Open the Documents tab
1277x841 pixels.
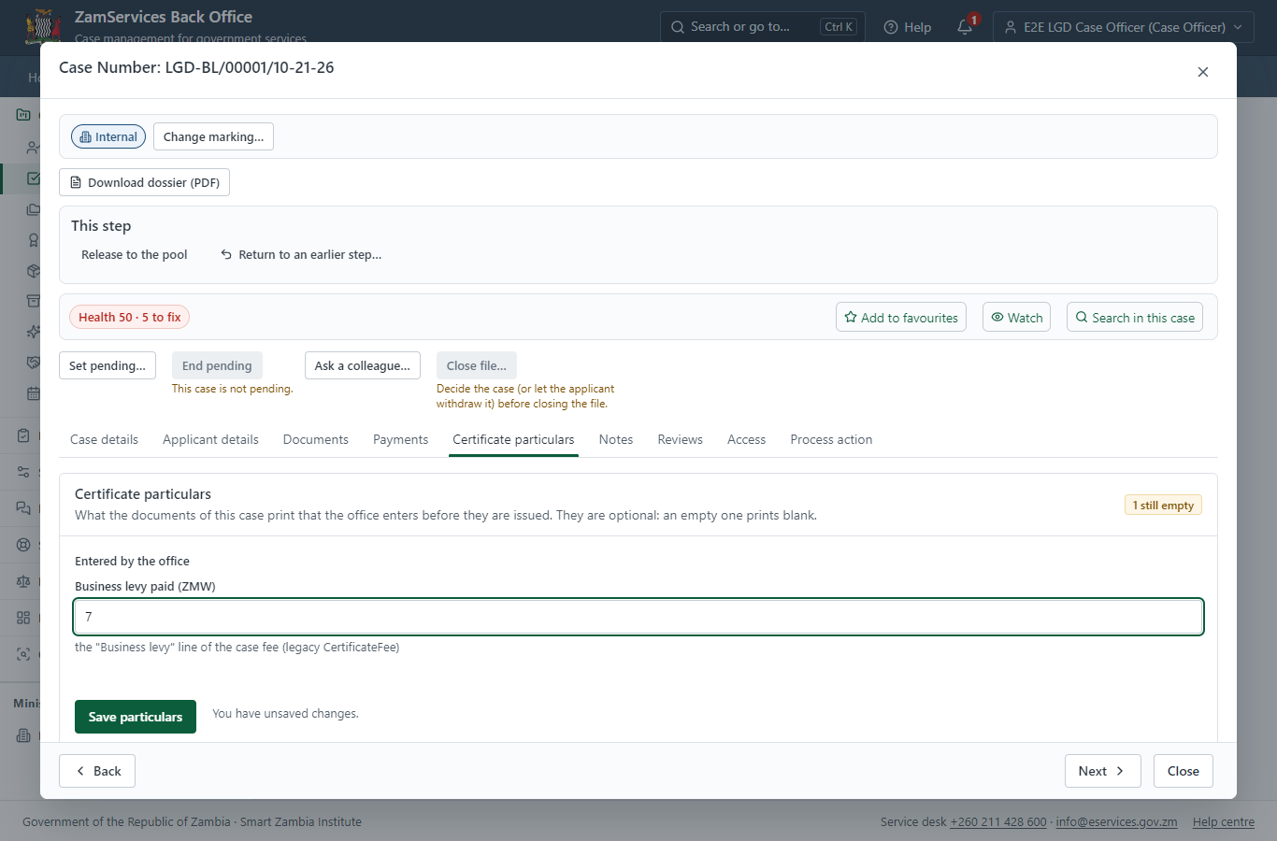point(316,439)
